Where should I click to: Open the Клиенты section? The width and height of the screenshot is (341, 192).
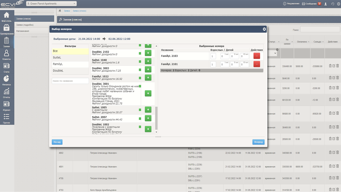6,55
